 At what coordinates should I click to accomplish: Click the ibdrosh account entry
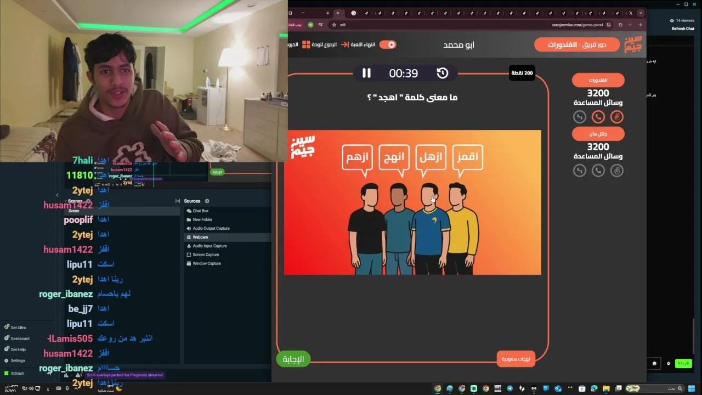point(14,373)
